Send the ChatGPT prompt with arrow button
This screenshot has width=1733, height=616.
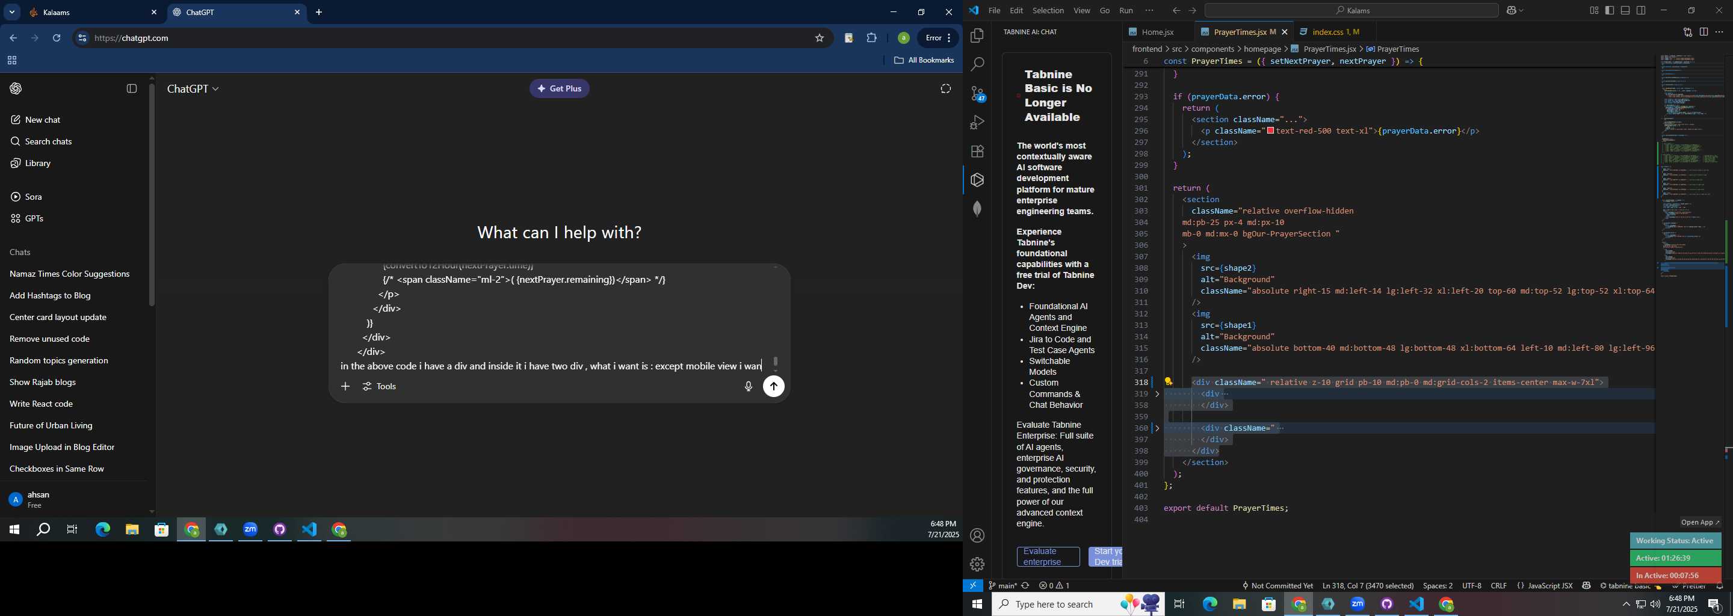coord(774,387)
